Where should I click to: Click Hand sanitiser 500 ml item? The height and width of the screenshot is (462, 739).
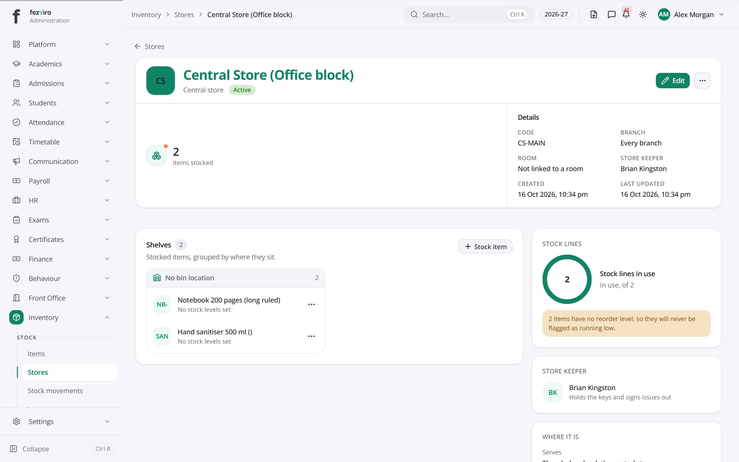(x=236, y=336)
